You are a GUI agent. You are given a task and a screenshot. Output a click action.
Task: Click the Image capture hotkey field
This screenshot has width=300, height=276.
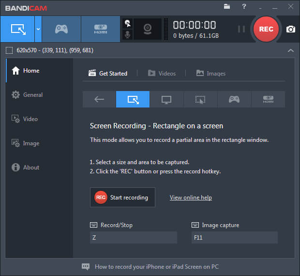point(234,238)
